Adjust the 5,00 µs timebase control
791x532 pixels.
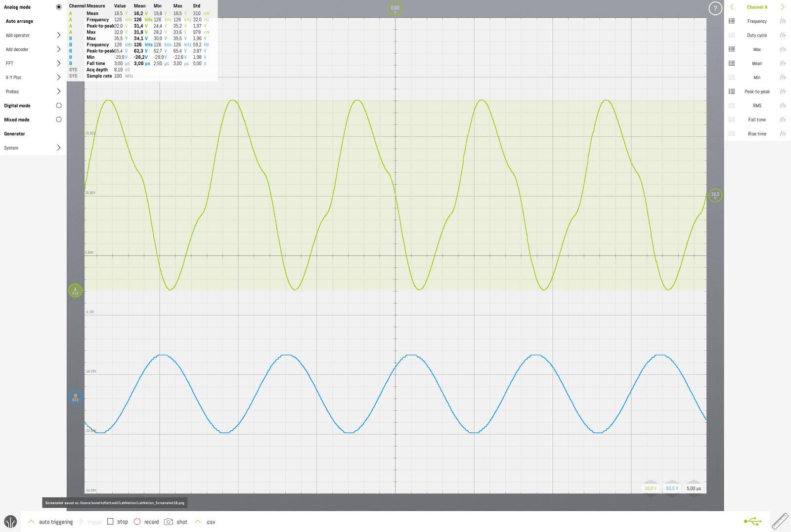click(694, 488)
